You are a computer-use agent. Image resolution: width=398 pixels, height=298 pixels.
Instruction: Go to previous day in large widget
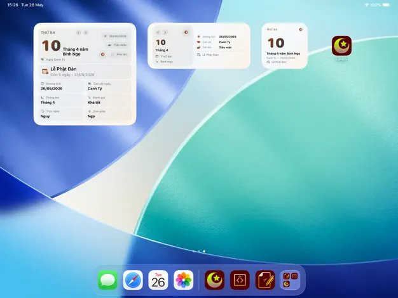[x=78, y=32]
